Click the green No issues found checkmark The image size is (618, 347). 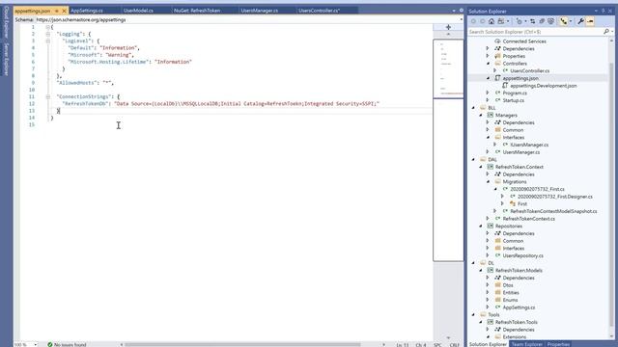tap(50, 344)
